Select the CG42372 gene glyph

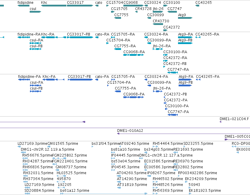click(x=165, y=30)
